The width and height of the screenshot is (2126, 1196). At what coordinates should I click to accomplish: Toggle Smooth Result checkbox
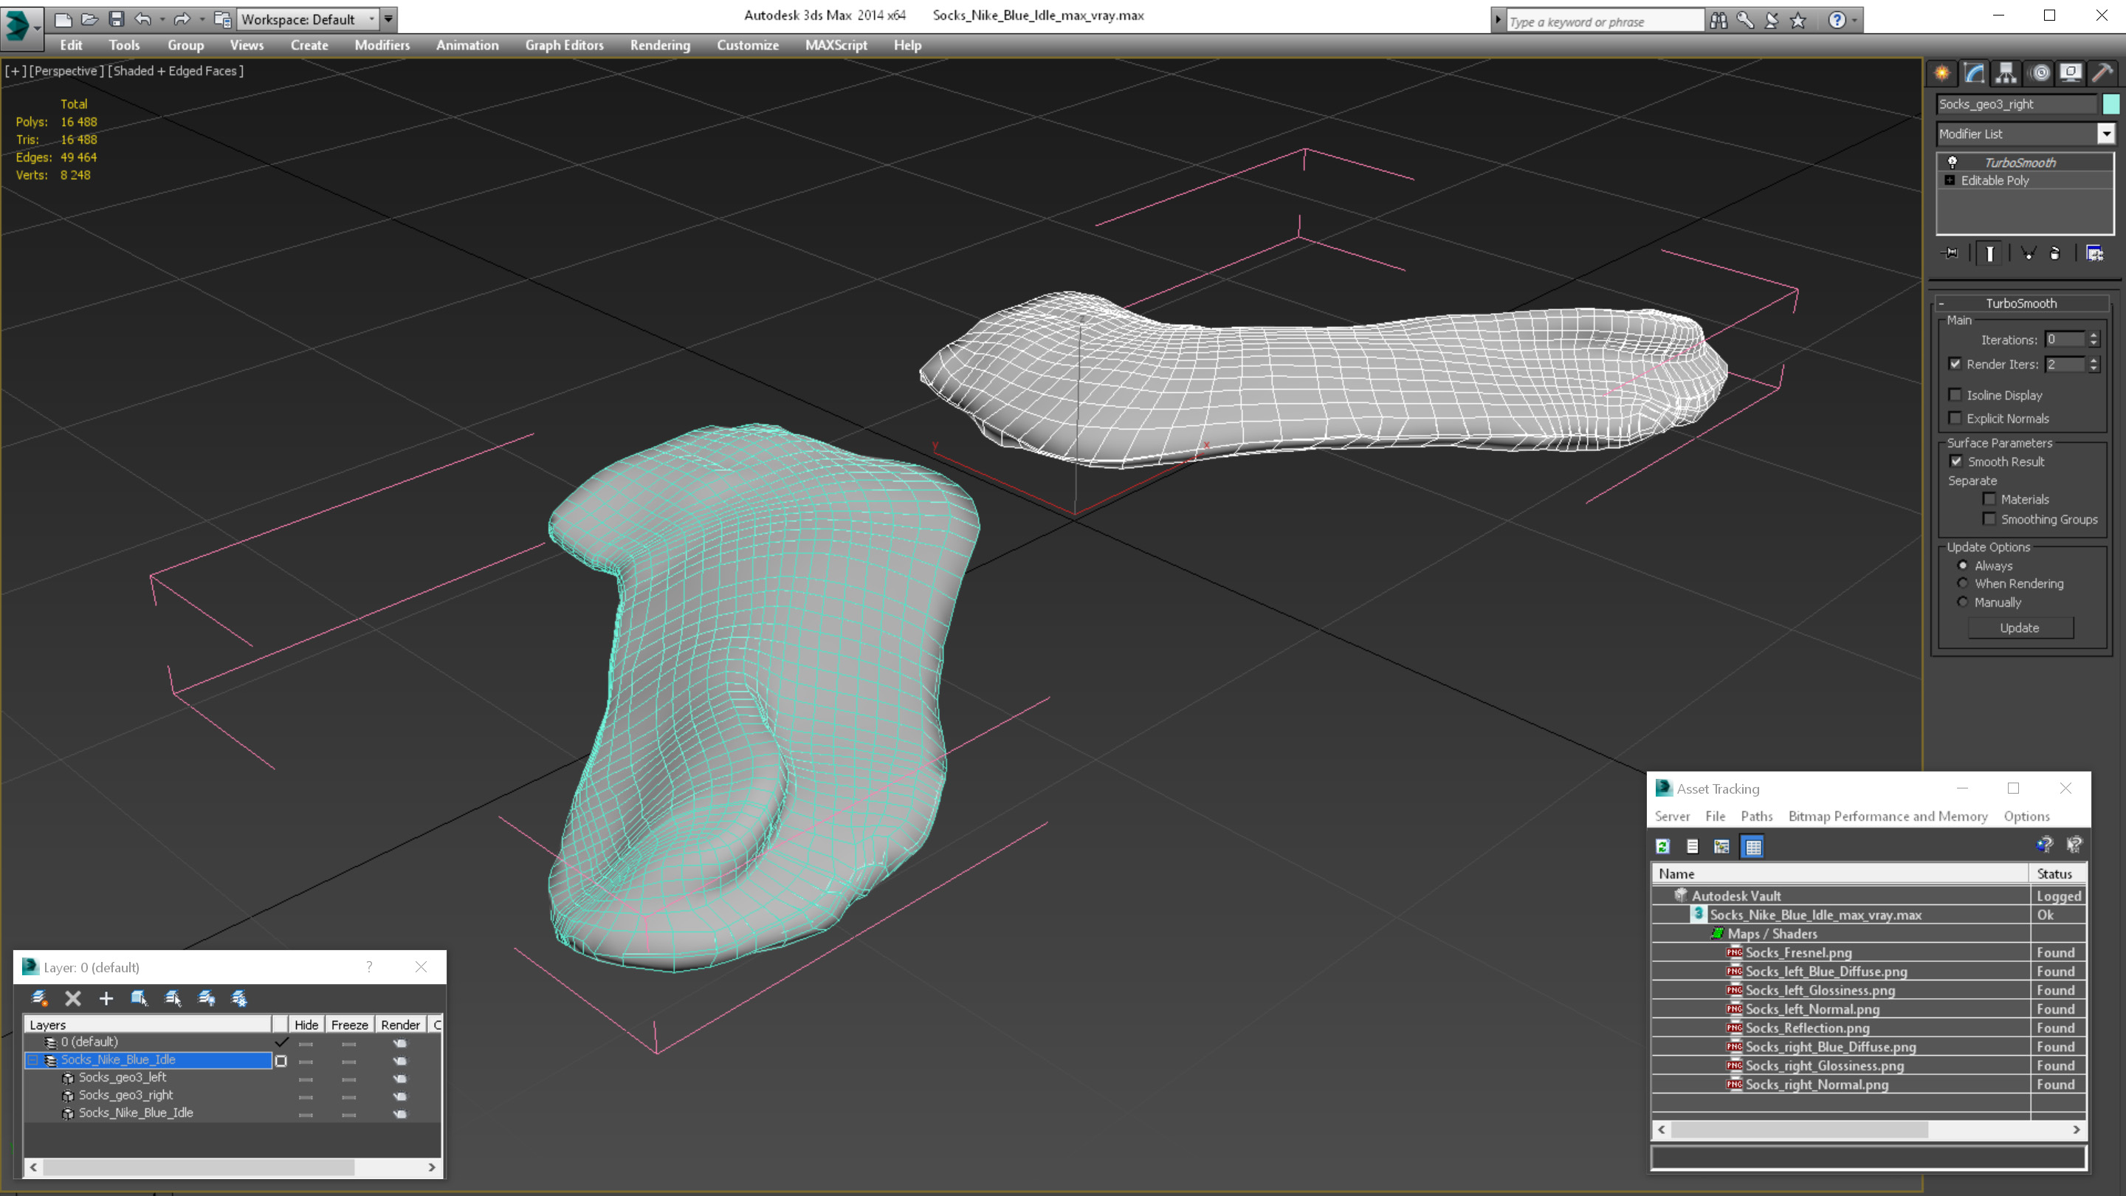pos(1956,461)
